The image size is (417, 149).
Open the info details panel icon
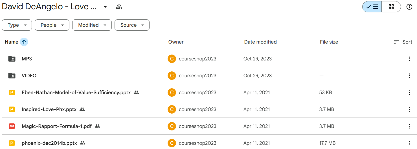[409, 7]
